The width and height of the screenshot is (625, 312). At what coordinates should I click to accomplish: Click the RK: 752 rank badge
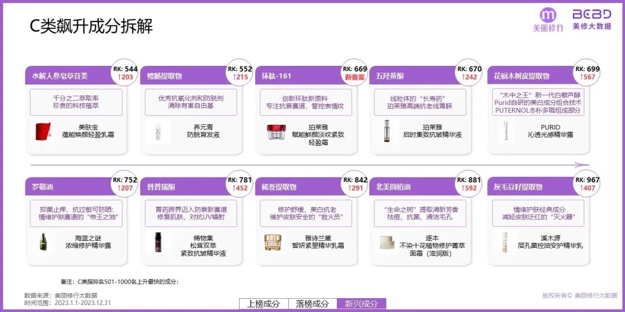tap(125, 184)
